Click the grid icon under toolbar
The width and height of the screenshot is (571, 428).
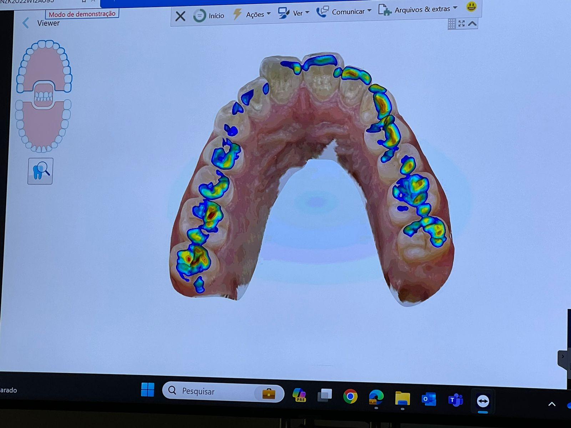point(451,24)
